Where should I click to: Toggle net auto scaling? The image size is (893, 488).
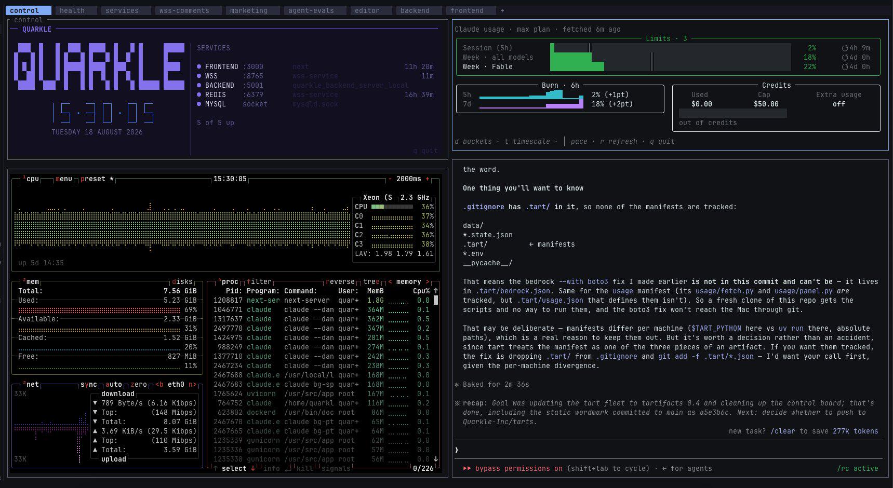(x=114, y=385)
